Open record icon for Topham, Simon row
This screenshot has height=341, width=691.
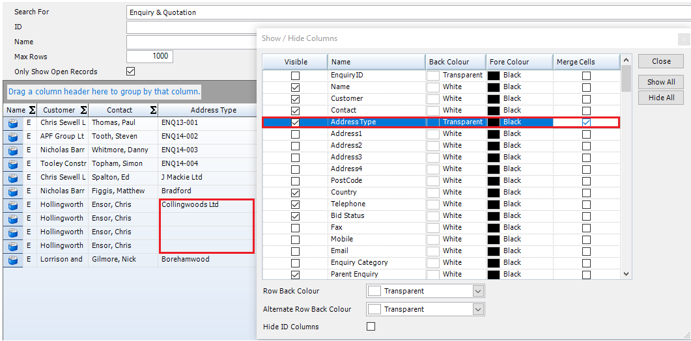(13, 164)
